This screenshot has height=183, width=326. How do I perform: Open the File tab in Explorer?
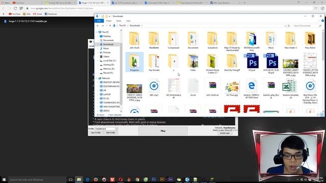pyautogui.click(x=99, y=21)
